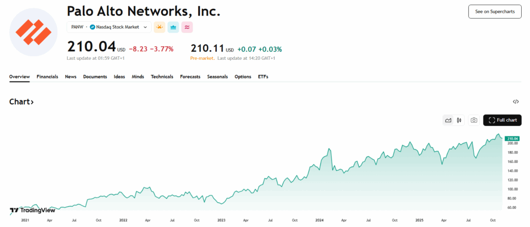The height and width of the screenshot is (227, 530).
Task: Open the embed code icon
Action: coord(516,102)
